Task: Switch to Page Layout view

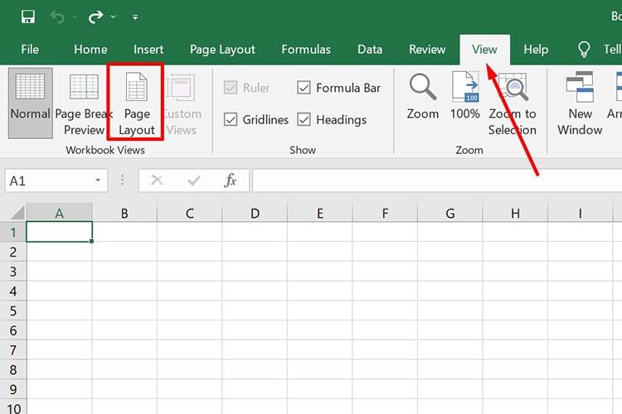Action: [x=136, y=103]
